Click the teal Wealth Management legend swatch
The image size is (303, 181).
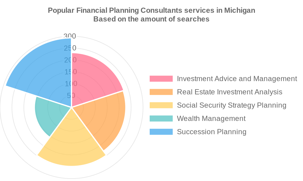pyautogui.click(x=161, y=119)
